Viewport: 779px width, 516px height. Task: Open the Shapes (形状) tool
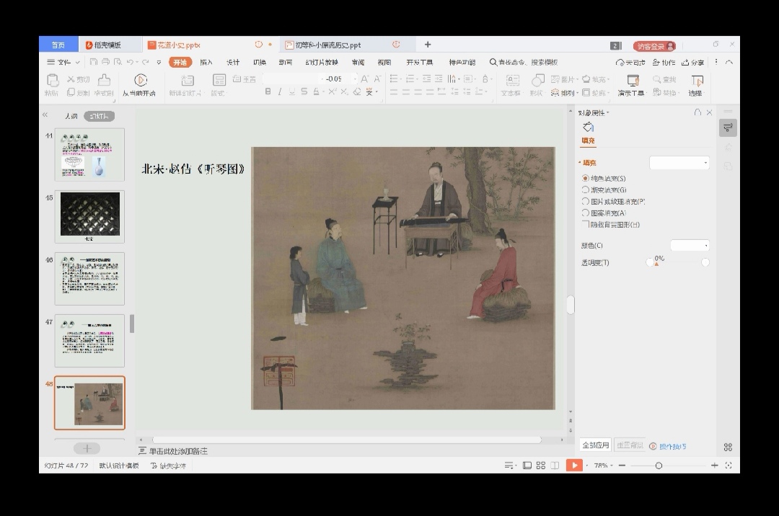[x=536, y=81]
